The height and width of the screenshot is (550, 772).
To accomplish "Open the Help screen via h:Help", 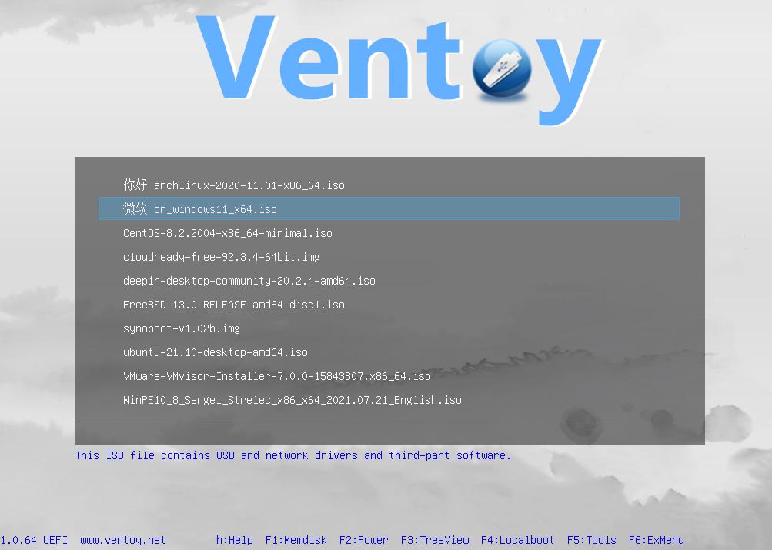I will pyautogui.click(x=234, y=540).
